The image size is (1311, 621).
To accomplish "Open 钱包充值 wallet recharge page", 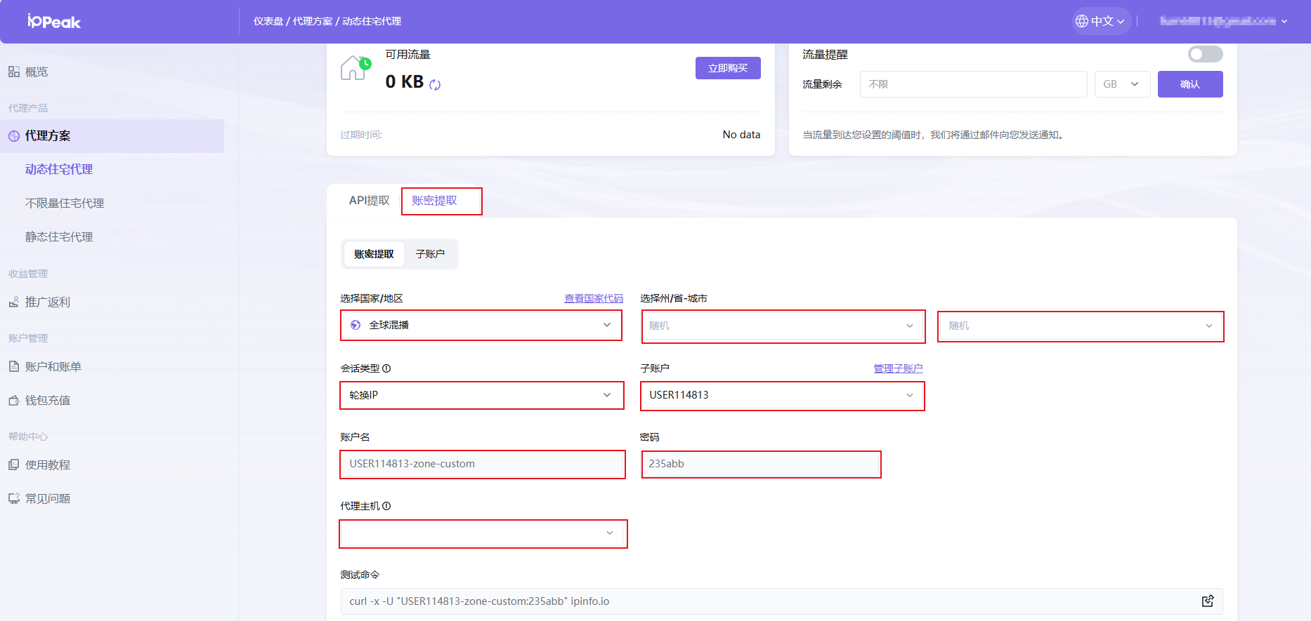I will 48,400.
